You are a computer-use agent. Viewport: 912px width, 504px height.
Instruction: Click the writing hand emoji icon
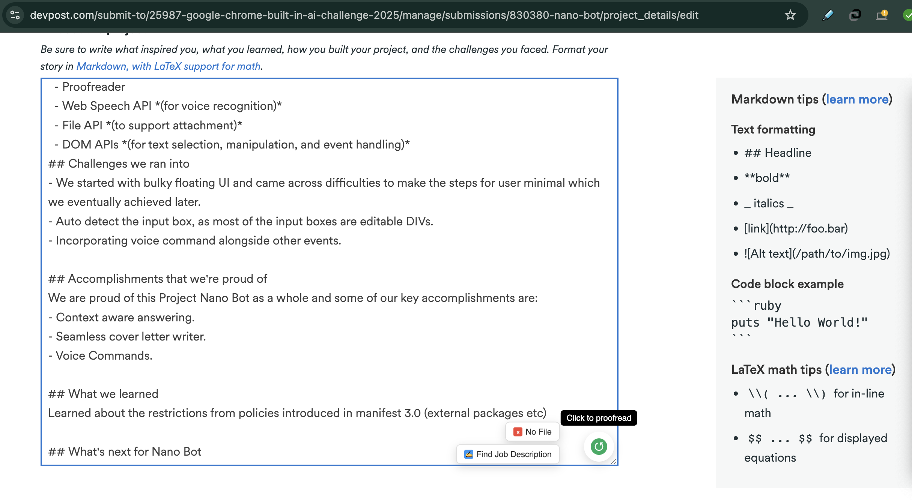tap(468, 454)
